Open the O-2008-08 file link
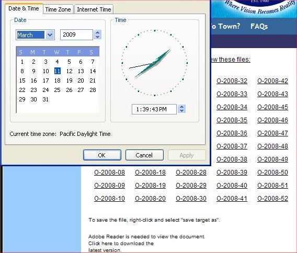 click(109, 172)
